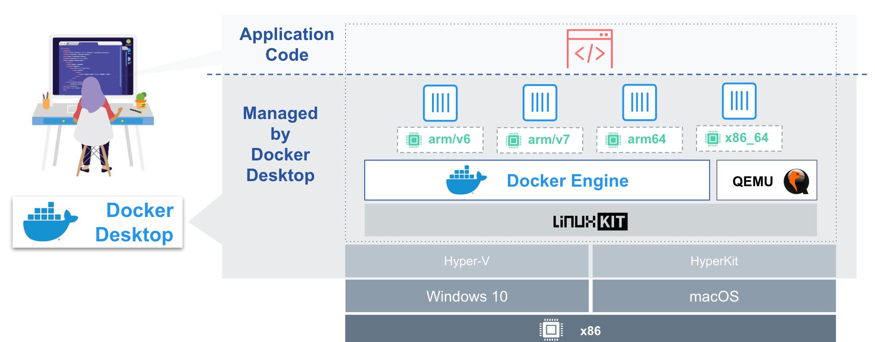
Task: Click the LinuxKit logo
Action: click(590, 222)
